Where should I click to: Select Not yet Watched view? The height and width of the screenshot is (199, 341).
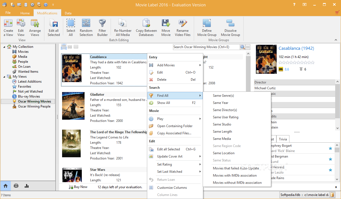(x=30, y=91)
